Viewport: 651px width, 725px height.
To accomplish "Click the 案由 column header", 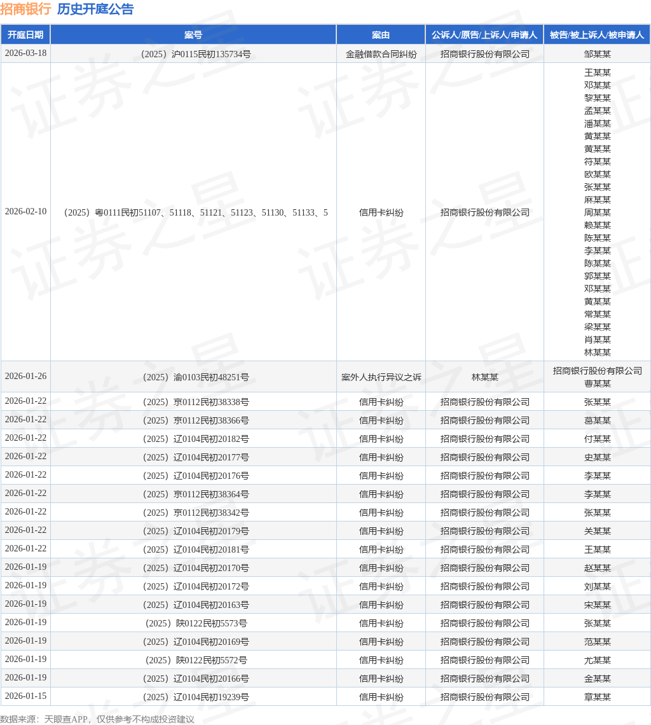I will coord(381,35).
